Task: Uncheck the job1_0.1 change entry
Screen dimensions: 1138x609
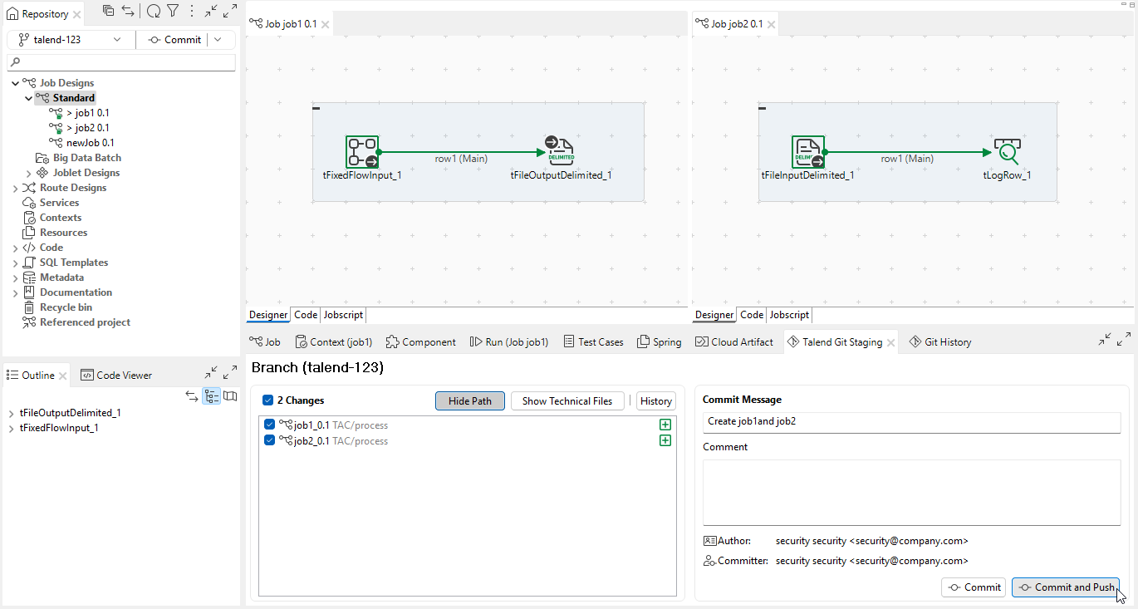Action: tap(269, 424)
